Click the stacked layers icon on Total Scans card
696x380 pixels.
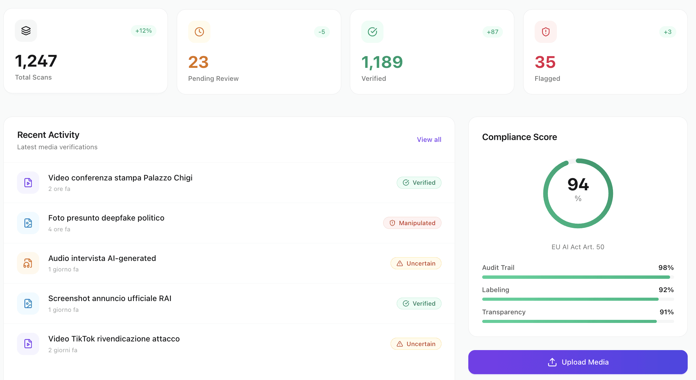coord(26,31)
